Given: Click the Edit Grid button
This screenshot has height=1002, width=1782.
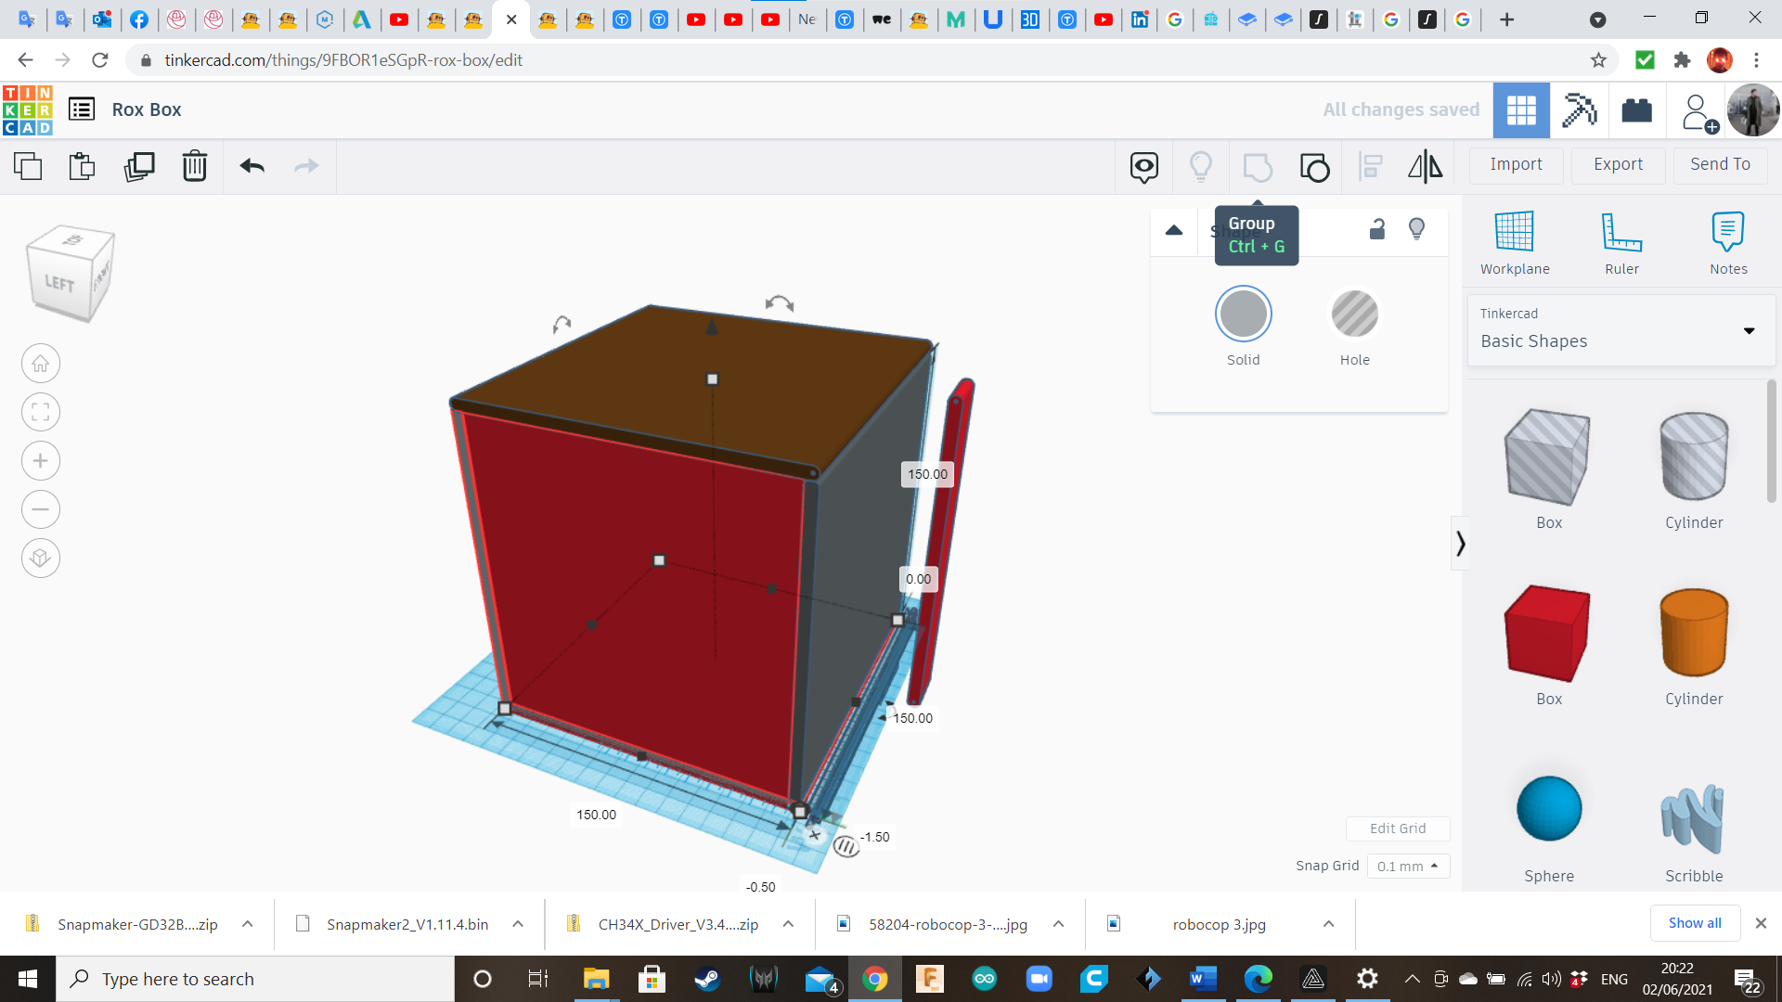Looking at the screenshot, I should (1398, 829).
